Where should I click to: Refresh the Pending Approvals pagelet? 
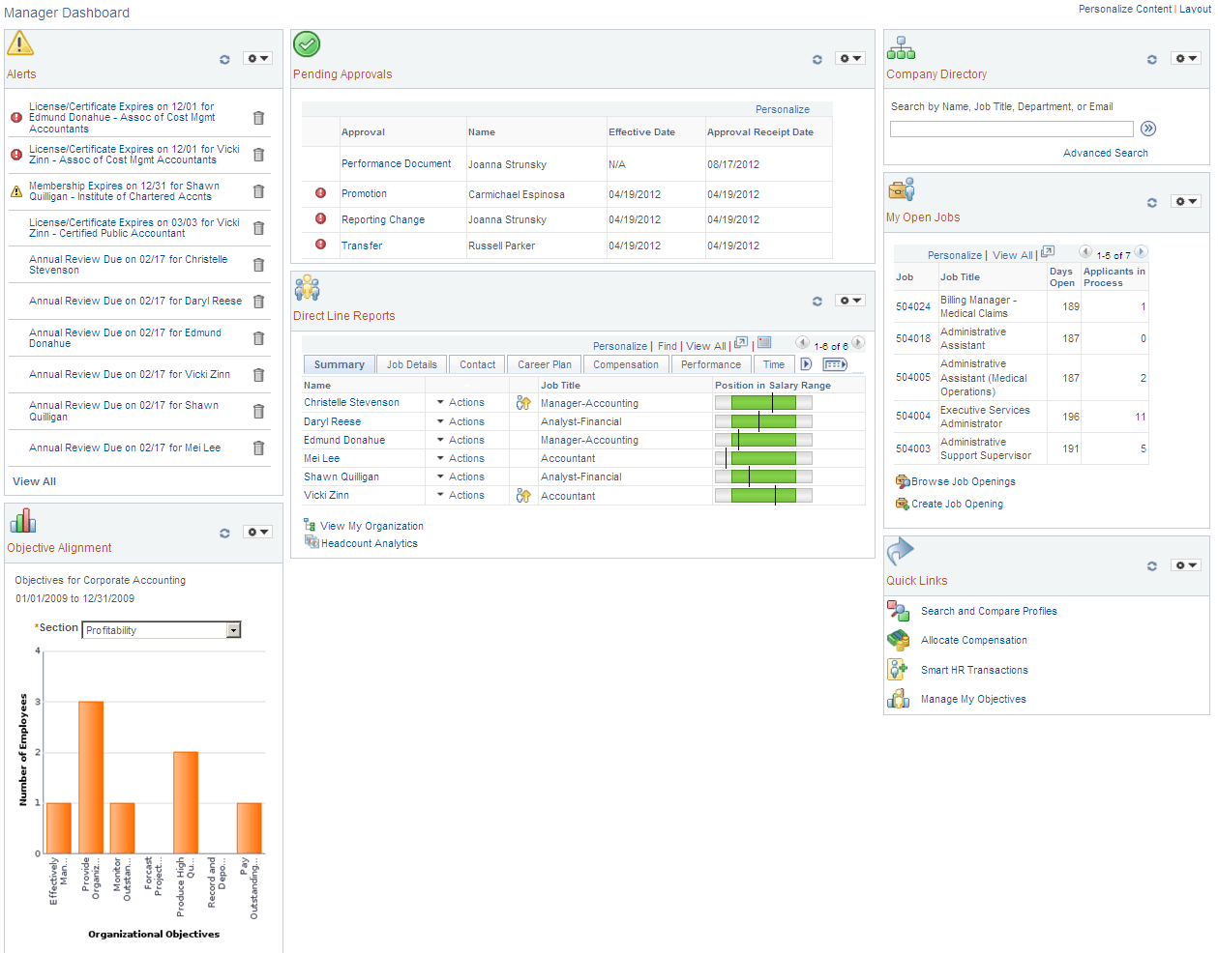tap(817, 59)
